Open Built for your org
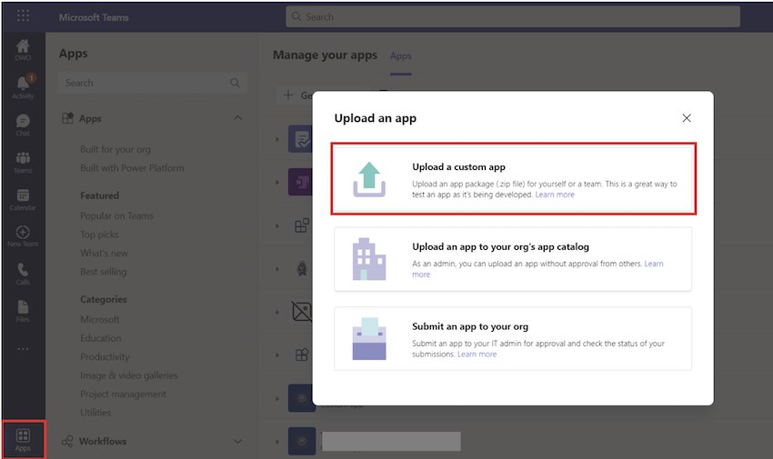The width and height of the screenshot is (773, 459). 115,149
